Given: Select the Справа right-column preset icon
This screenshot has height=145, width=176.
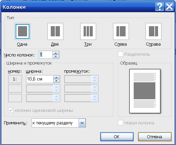Looking at the screenshot, I should 153,31.
